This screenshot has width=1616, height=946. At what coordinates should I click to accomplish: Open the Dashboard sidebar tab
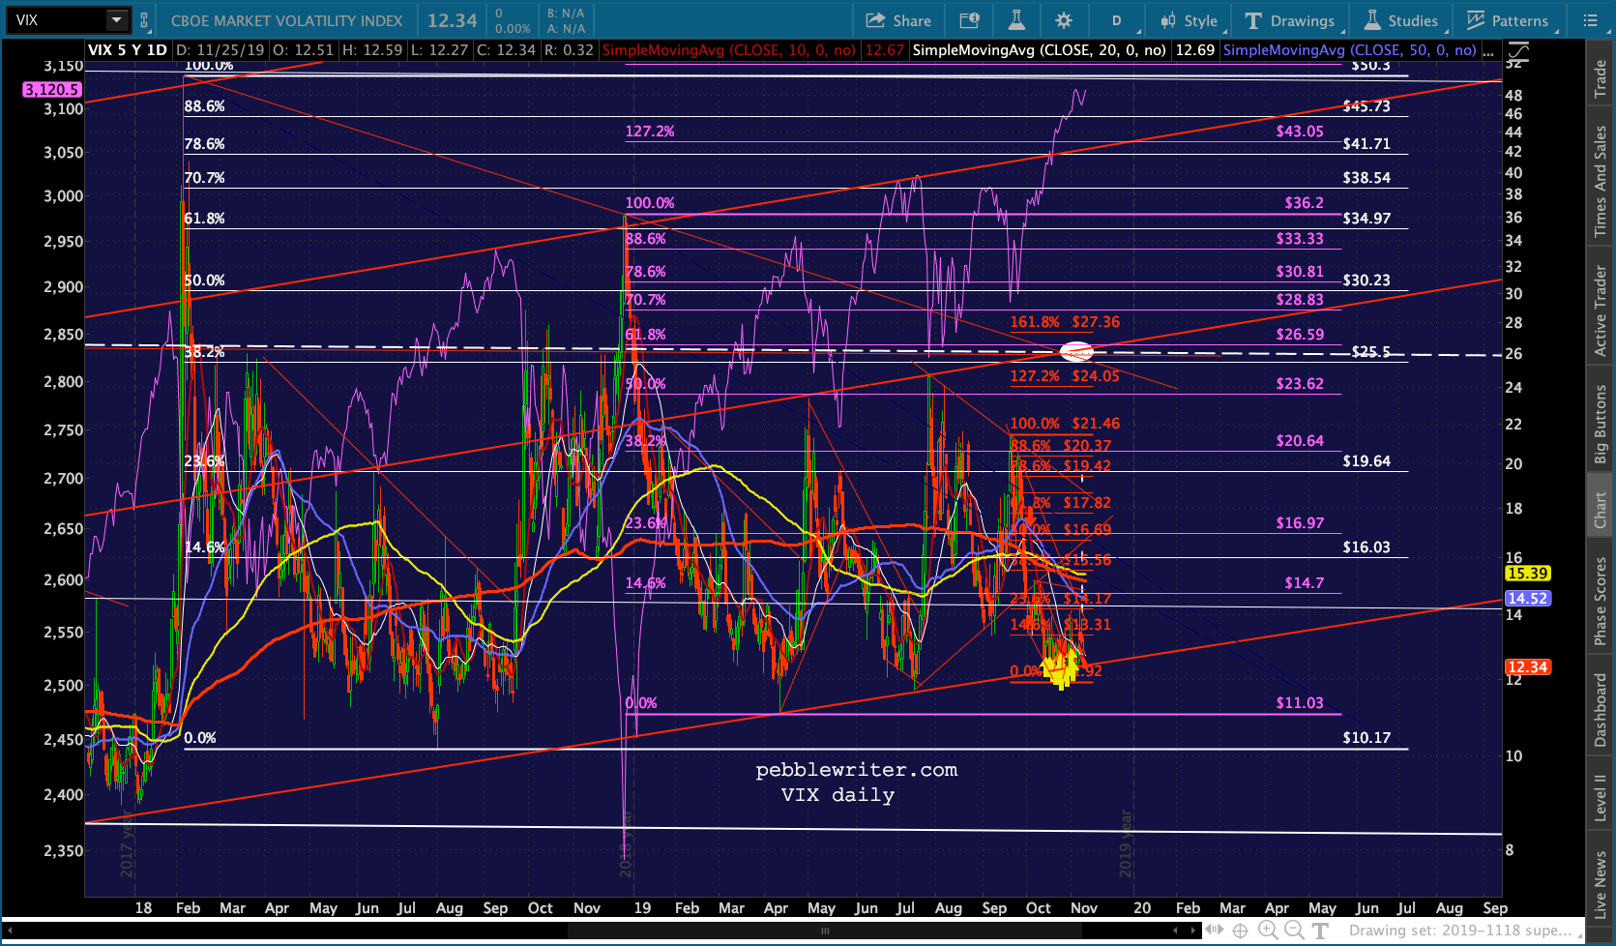[x=1601, y=711]
